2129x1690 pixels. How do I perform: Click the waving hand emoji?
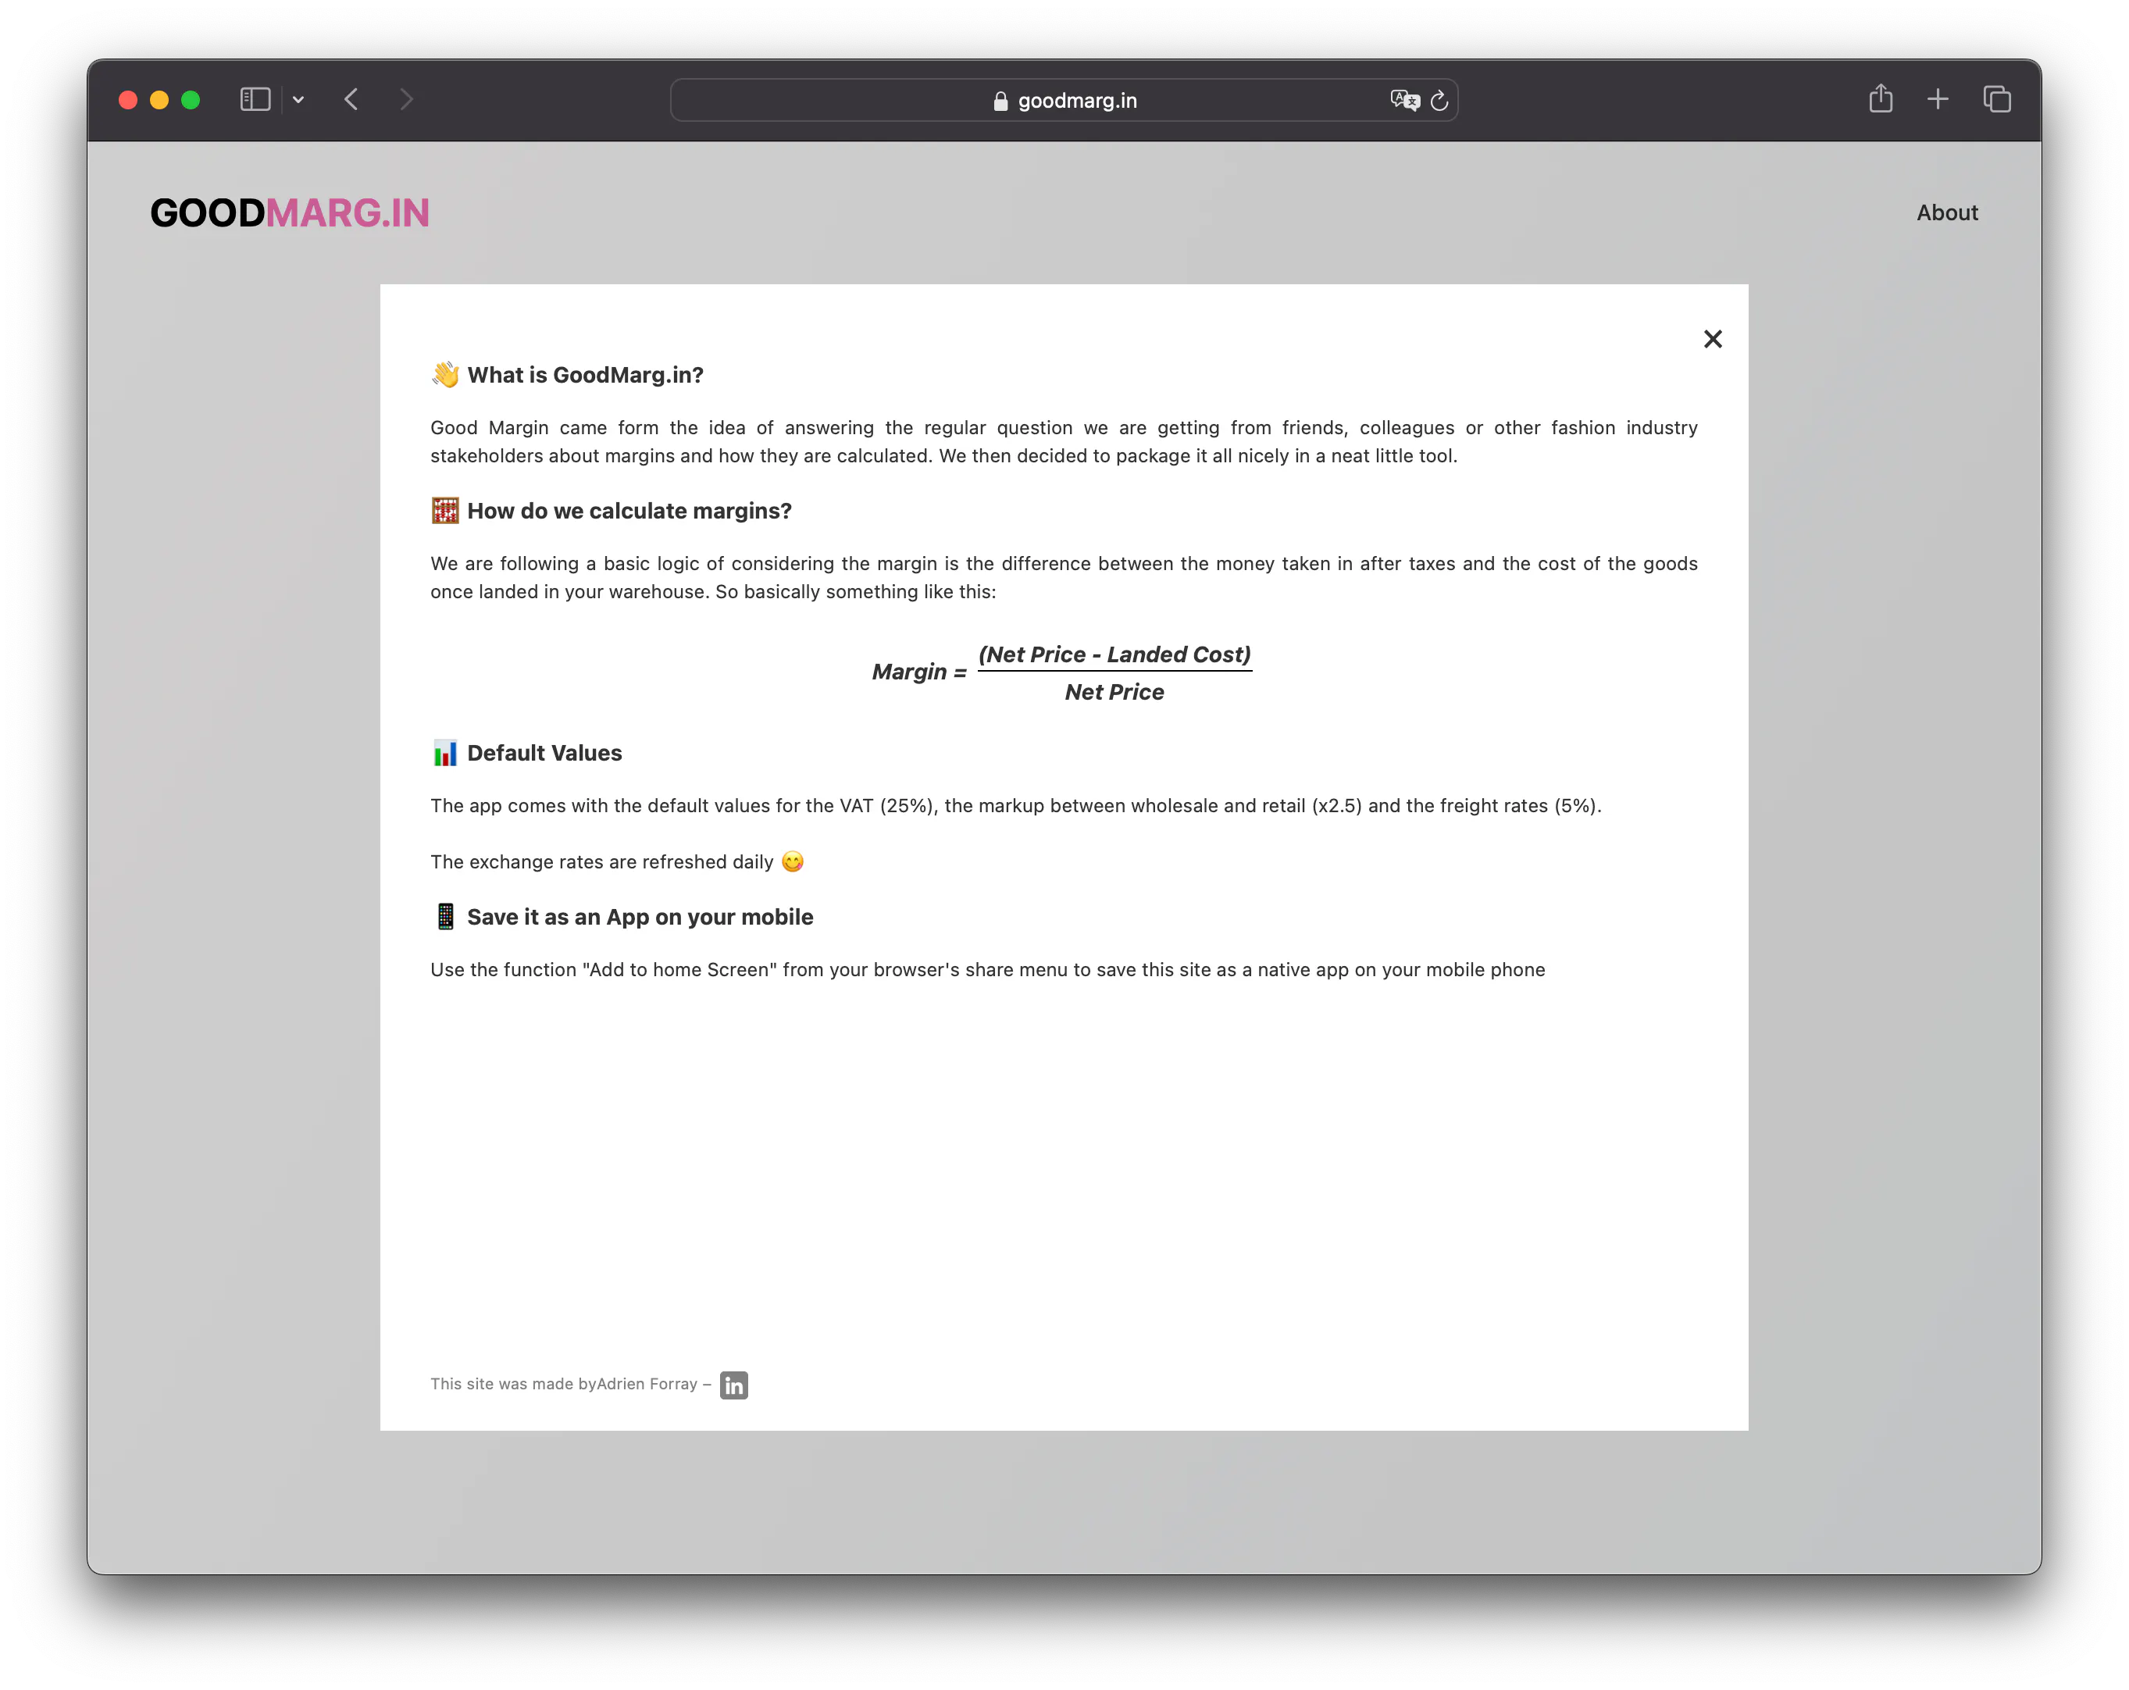tap(445, 374)
